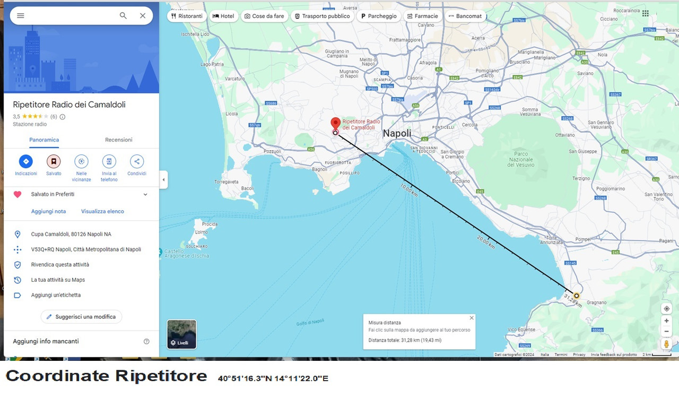Click the Aggiungi nota link
This screenshot has height=399, width=679.
click(x=49, y=211)
